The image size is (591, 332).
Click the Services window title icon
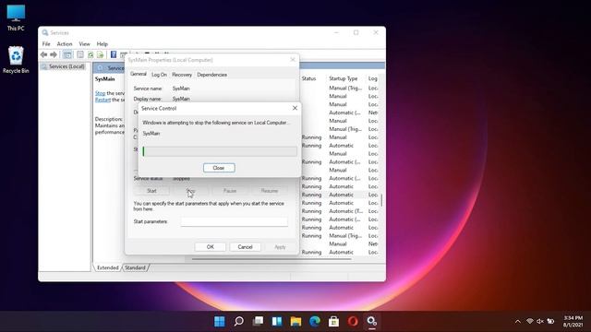coord(45,33)
